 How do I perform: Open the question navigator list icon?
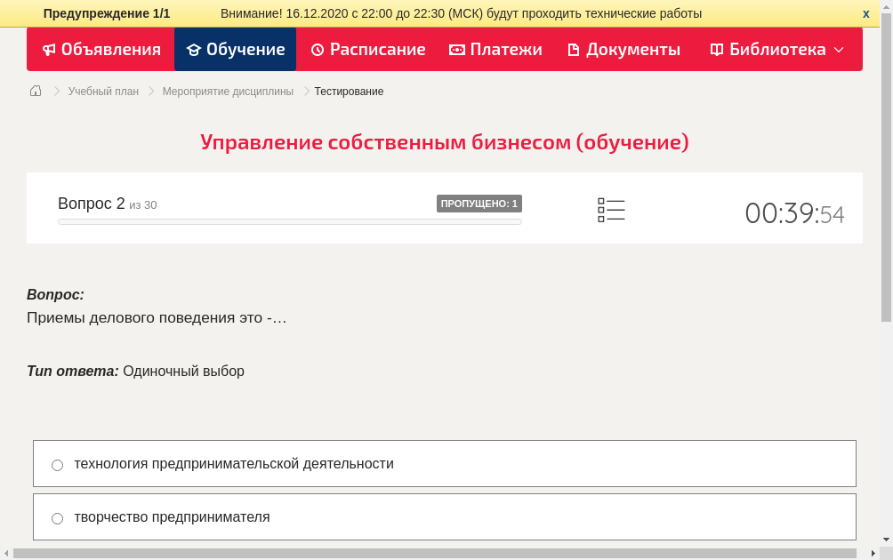611,209
